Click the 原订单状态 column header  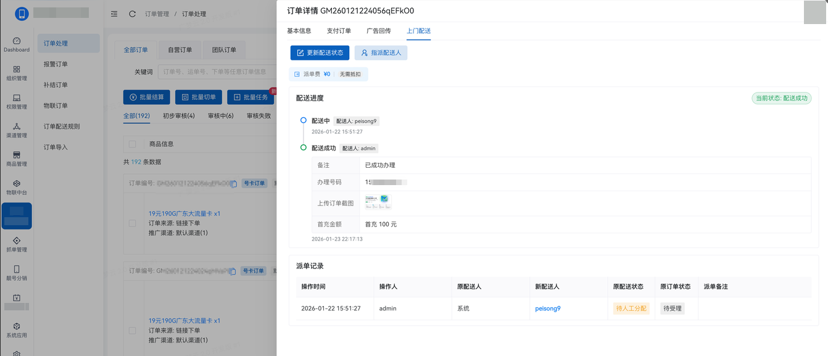pos(676,287)
